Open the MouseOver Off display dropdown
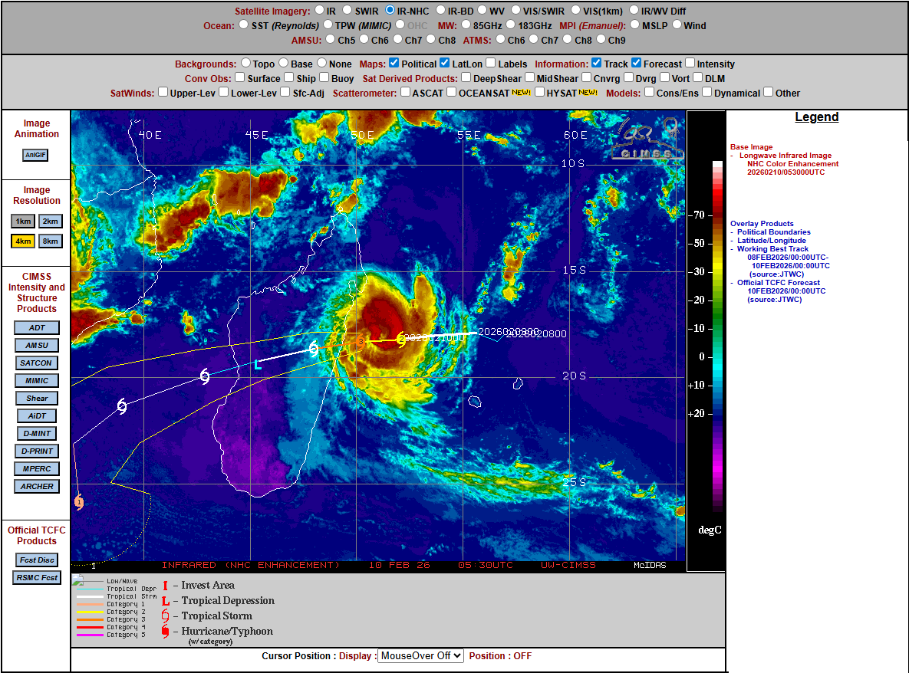The height and width of the screenshot is (673, 909). click(x=421, y=655)
